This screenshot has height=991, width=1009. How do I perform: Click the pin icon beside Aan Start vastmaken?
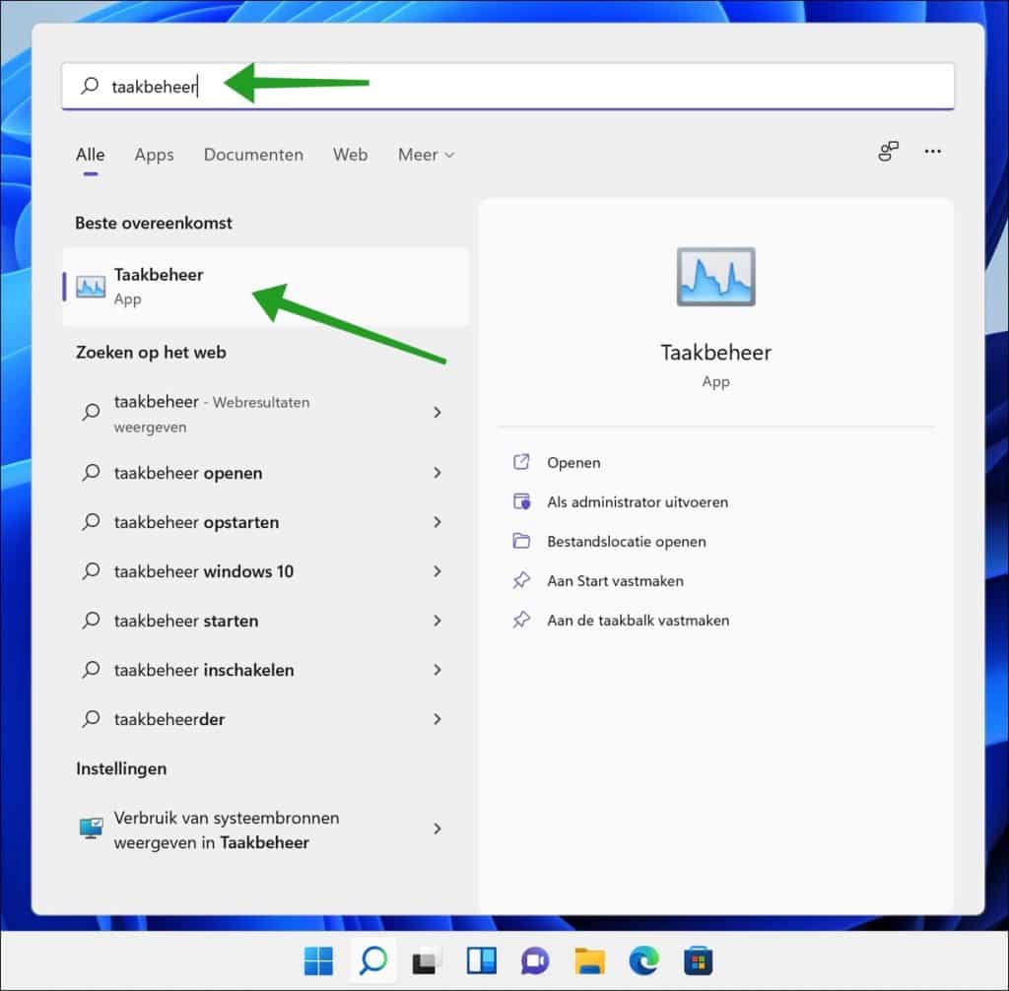pos(521,580)
